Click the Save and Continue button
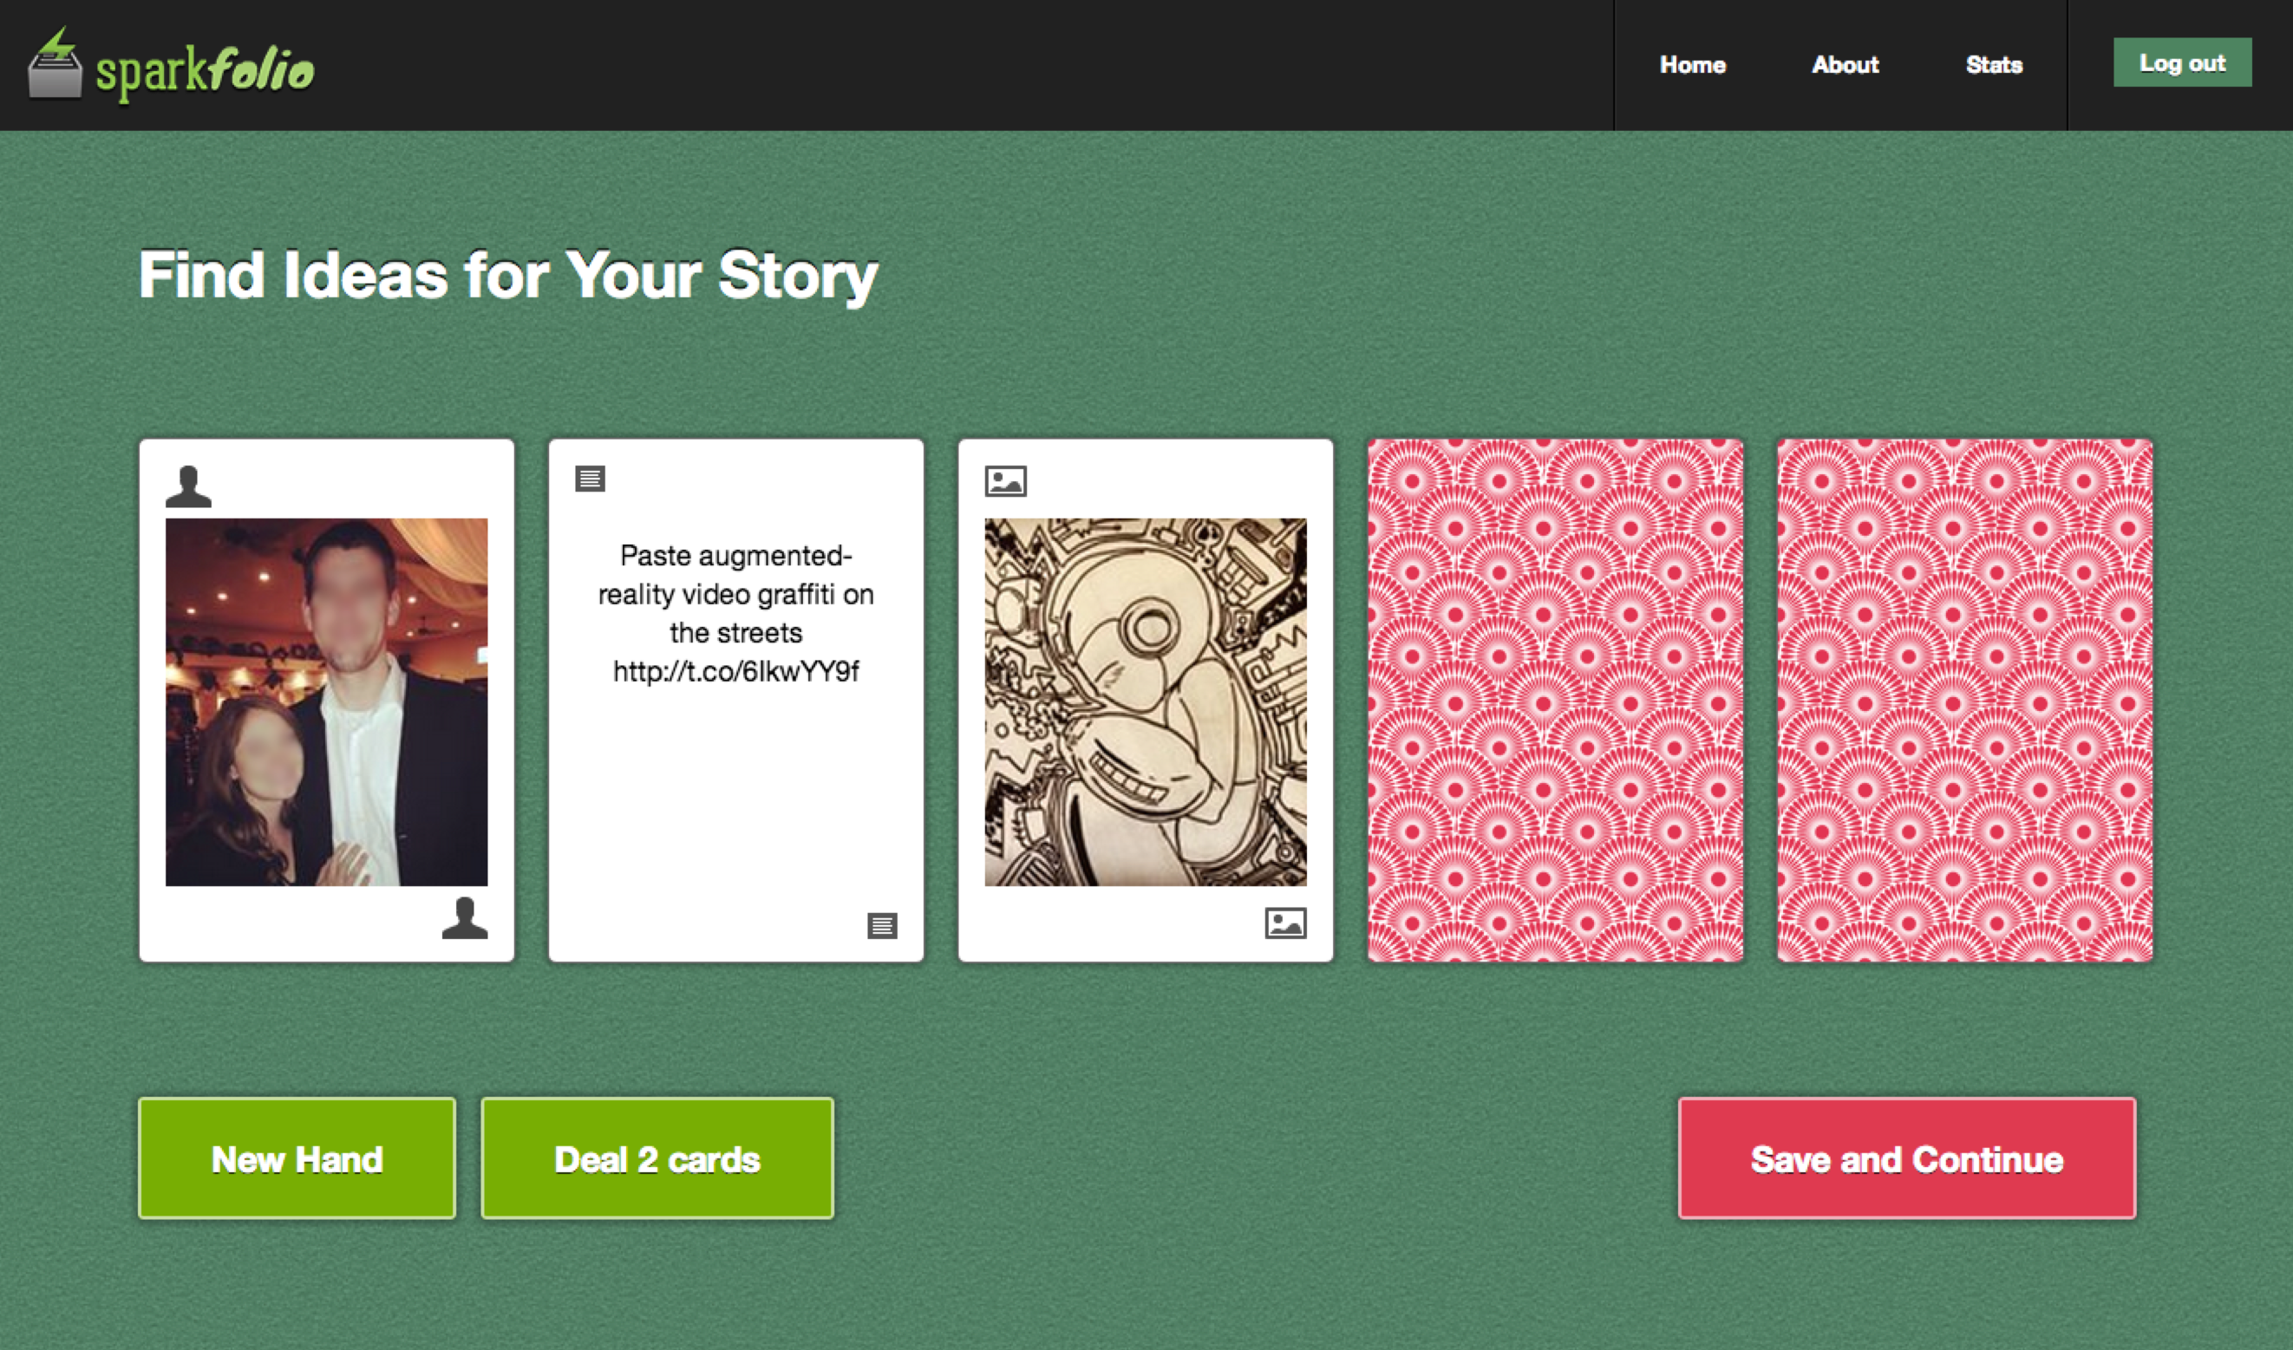This screenshot has height=1350, width=2293. (x=1906, y=1158)
